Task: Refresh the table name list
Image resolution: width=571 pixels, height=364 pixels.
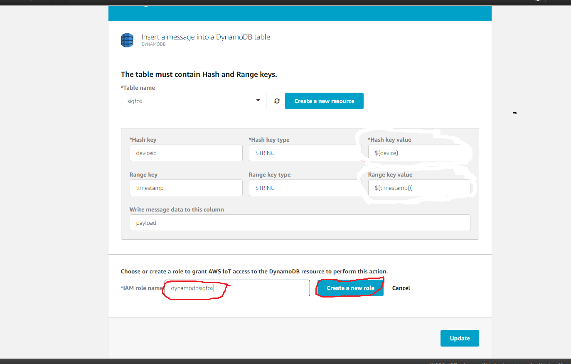Action: tap(277, 101)
